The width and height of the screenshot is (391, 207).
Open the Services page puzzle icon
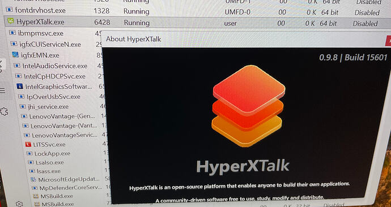4,112
